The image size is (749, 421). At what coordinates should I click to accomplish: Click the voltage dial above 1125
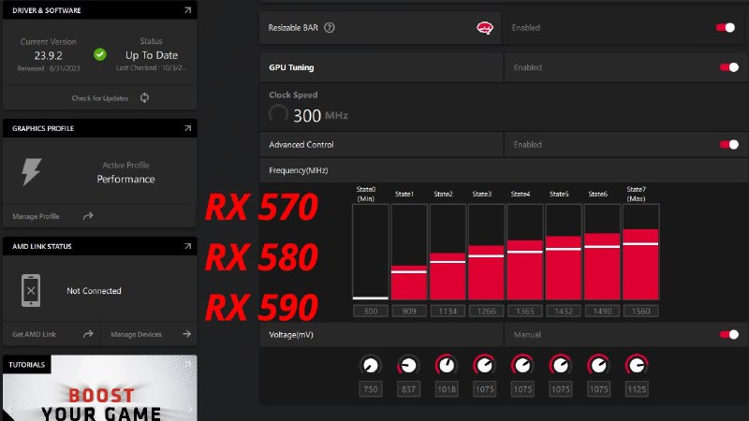(637, 366)
